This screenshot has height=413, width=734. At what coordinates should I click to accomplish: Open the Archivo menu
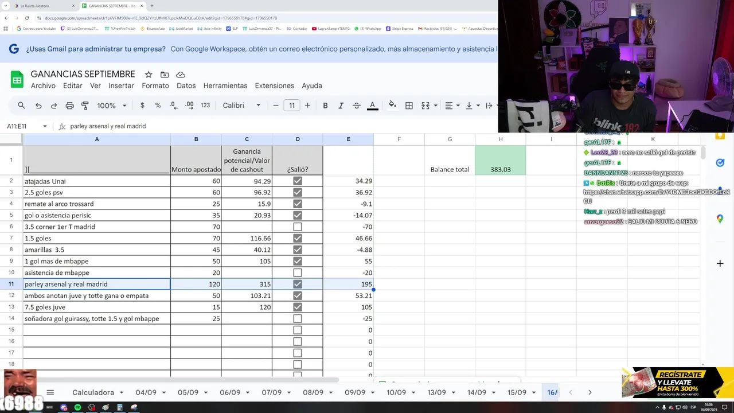(43, 85)
